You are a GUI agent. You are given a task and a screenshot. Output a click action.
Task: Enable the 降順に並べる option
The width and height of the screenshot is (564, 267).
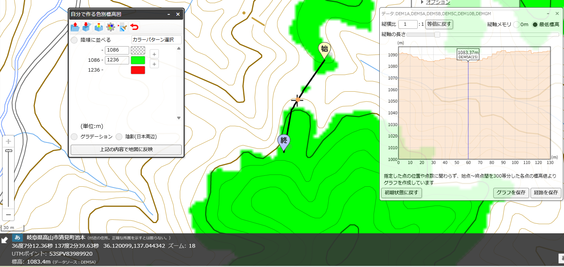point(74,40)
